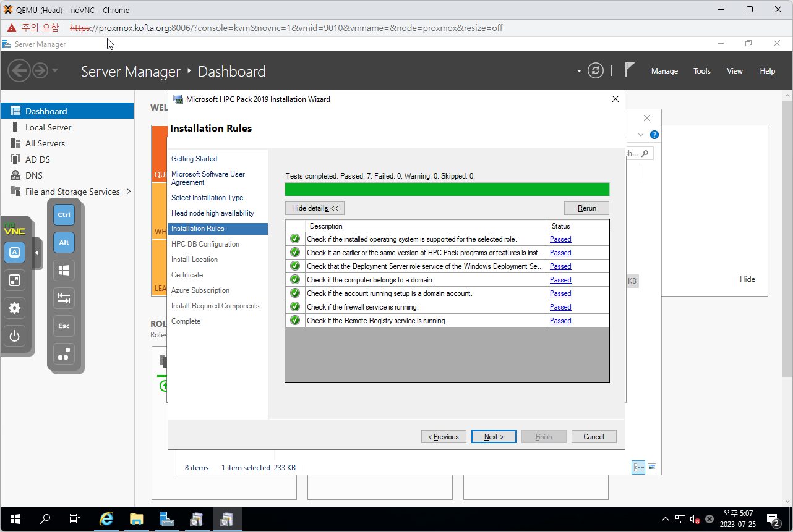793x532 pixels.
Task: Open the Tools menu
Action: (701, 71)
